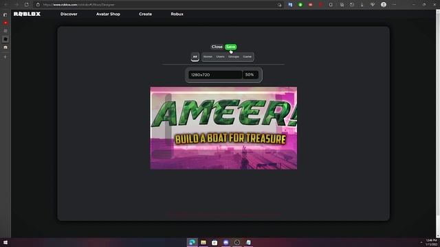Click the Close button beside Save

(217, 47)
